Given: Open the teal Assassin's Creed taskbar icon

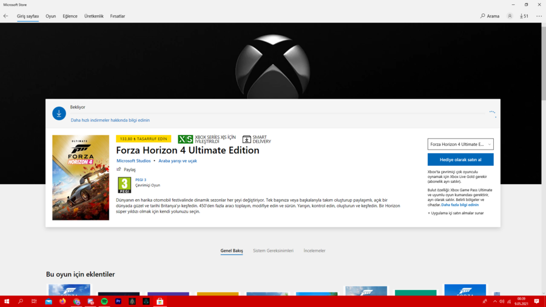Looking at the screenshot, I should click(x=146, y=302).
